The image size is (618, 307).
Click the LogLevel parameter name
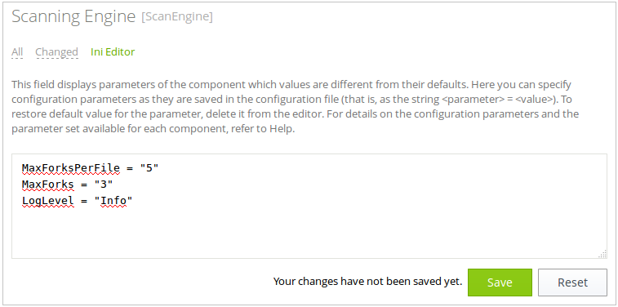[47, 201]
